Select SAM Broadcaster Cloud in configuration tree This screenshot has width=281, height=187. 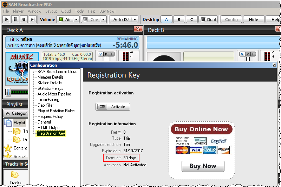coord(58,72)
